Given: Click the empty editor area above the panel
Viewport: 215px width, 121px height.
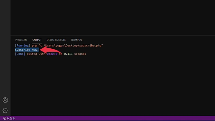Looking at the screenshot, I should pos(113,17).
